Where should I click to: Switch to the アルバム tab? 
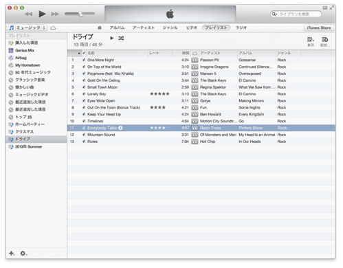click(117, 27)
